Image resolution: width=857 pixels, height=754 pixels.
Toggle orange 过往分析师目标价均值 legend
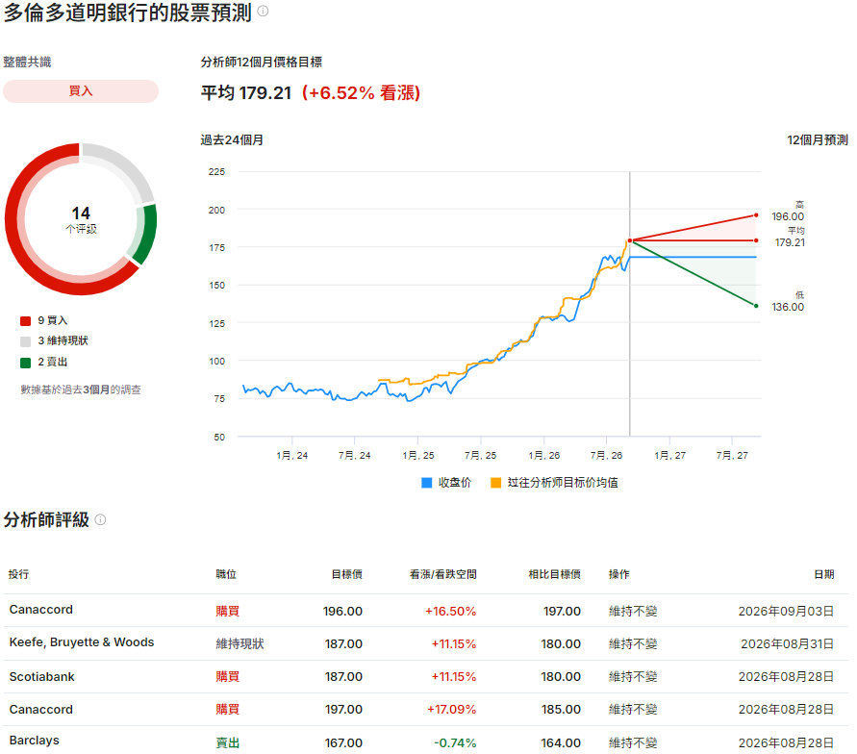pos(554,483)
